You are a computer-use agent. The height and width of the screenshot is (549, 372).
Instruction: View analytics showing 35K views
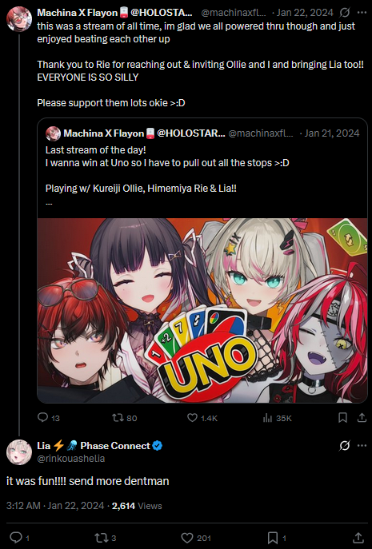pos(267,417)
